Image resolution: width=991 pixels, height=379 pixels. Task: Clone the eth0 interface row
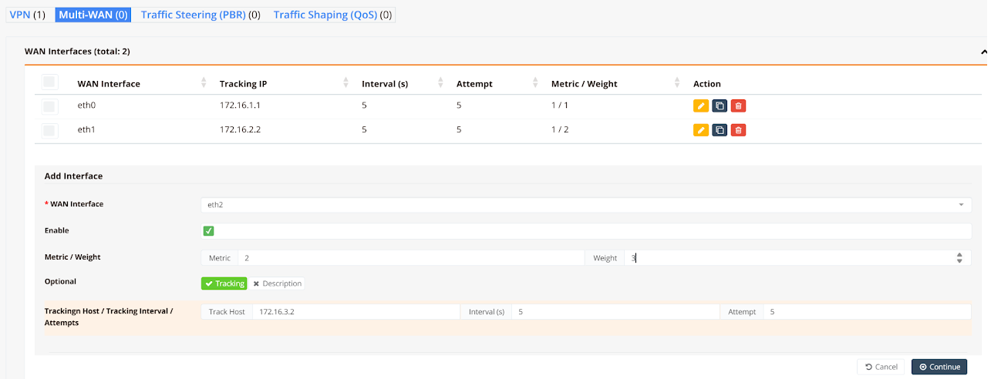(719, 106)
